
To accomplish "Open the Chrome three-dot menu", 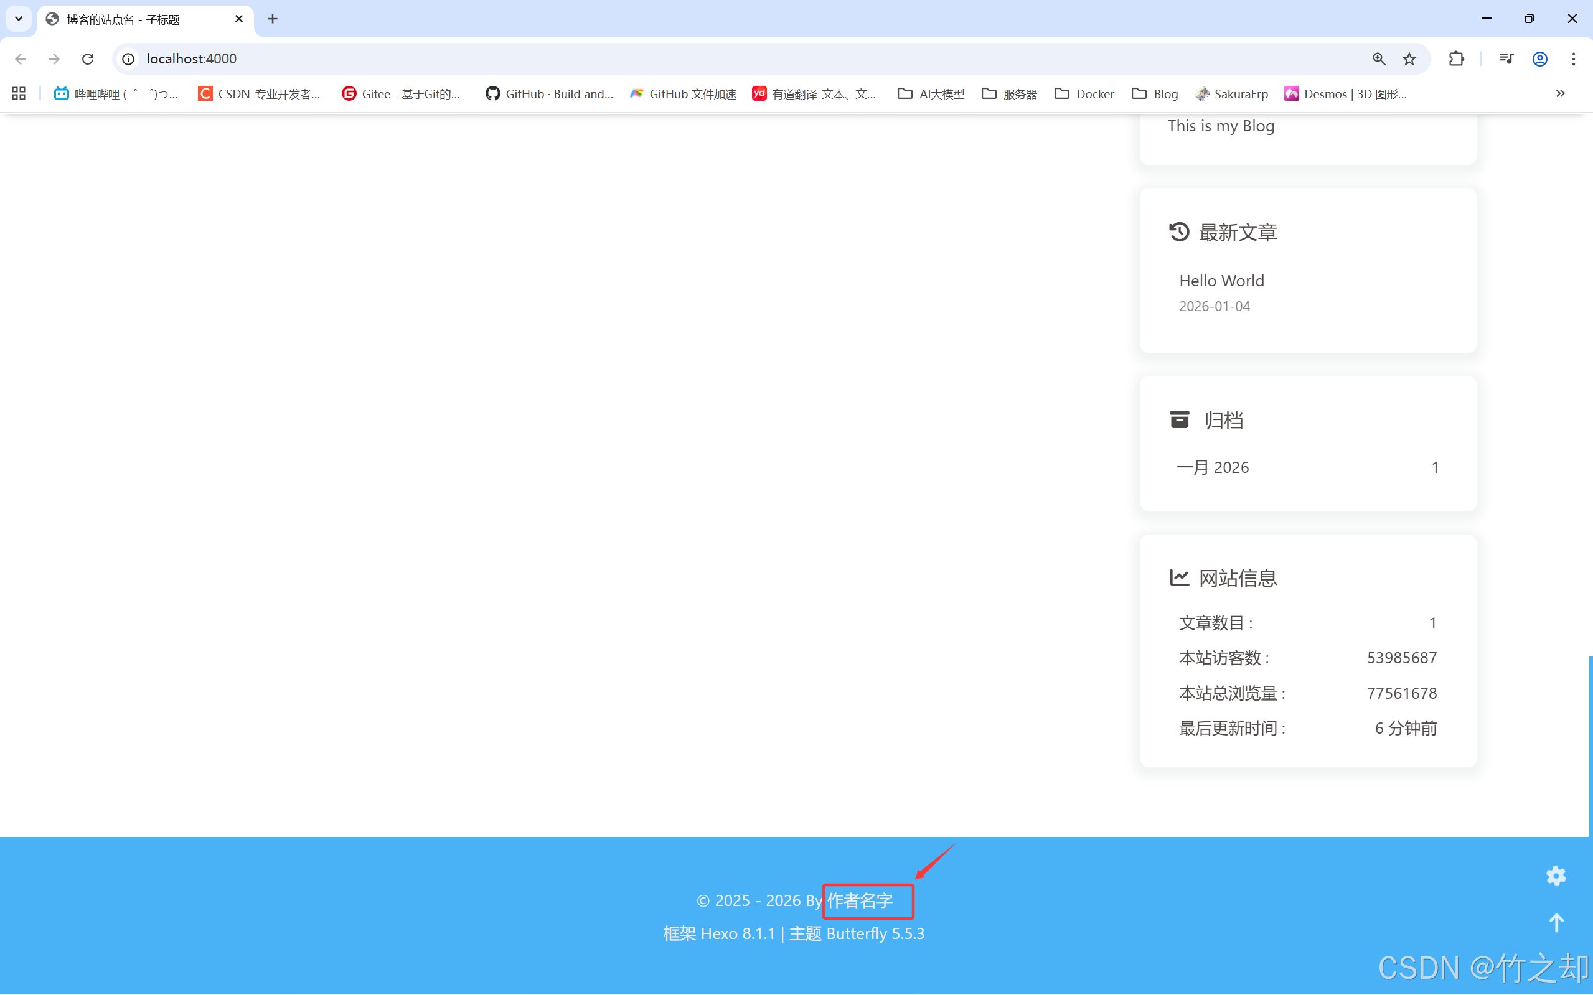I will (x=1573, y=58).
